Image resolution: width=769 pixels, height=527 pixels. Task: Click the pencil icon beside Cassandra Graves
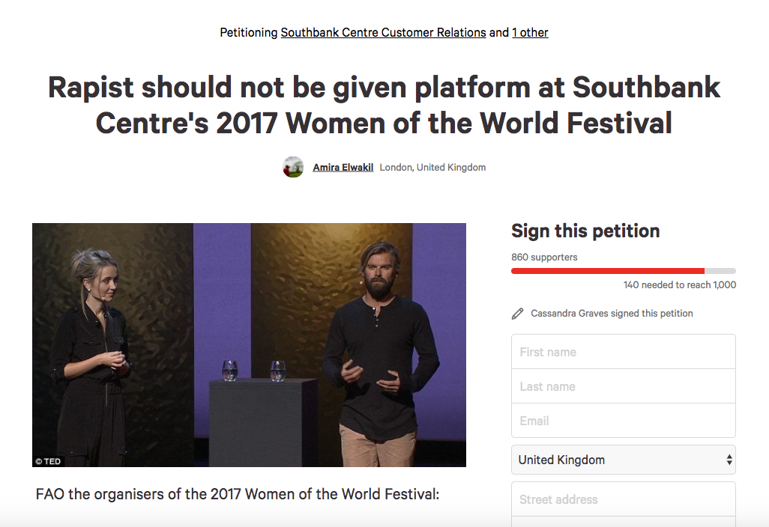[x=517, y=314]
